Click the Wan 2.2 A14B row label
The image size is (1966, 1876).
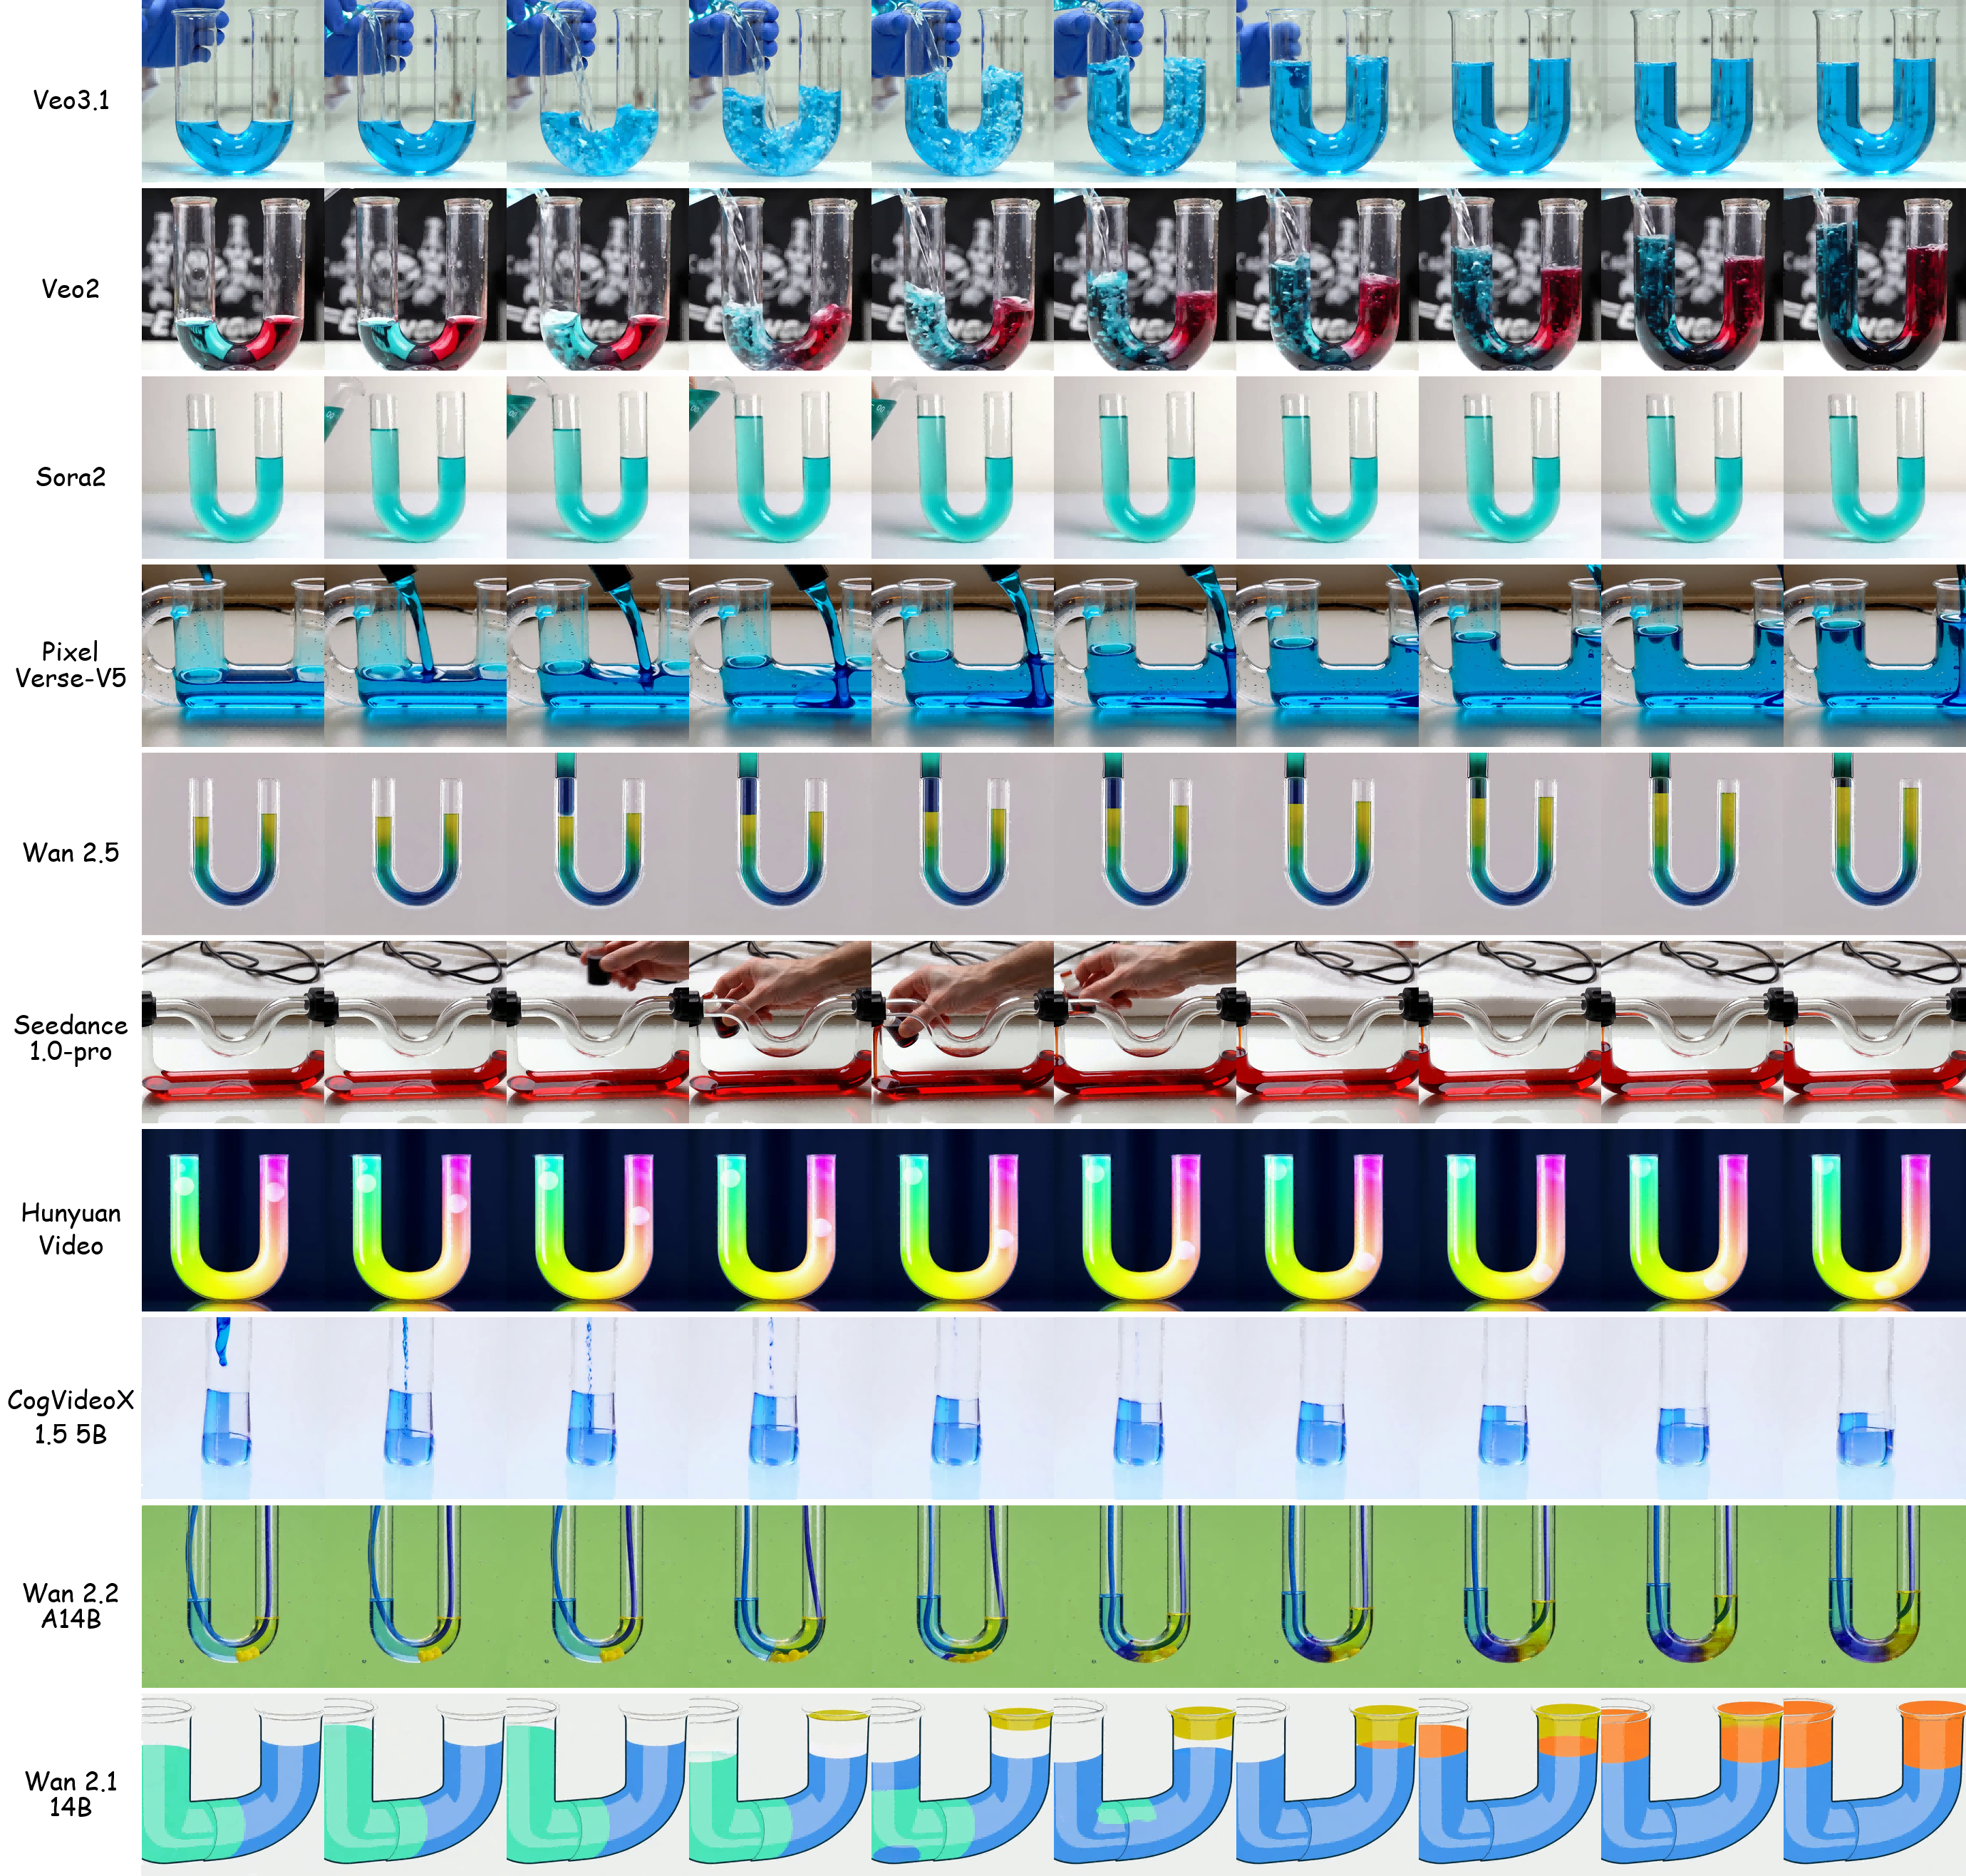(70, 1605)
